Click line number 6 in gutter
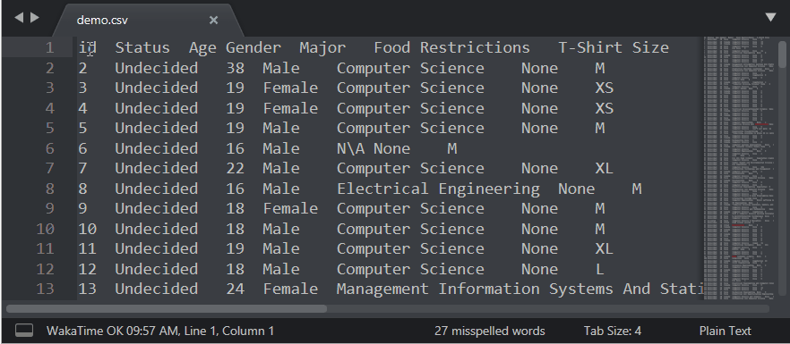Screen dimensions: 790x344 tap(49, 148)
